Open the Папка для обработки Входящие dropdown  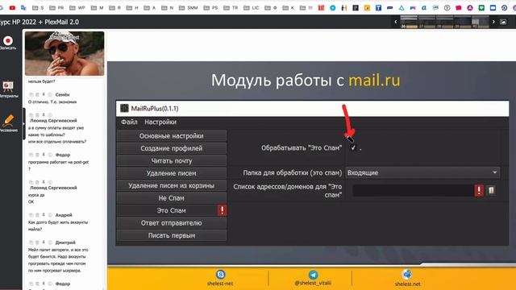pos(422,172)
